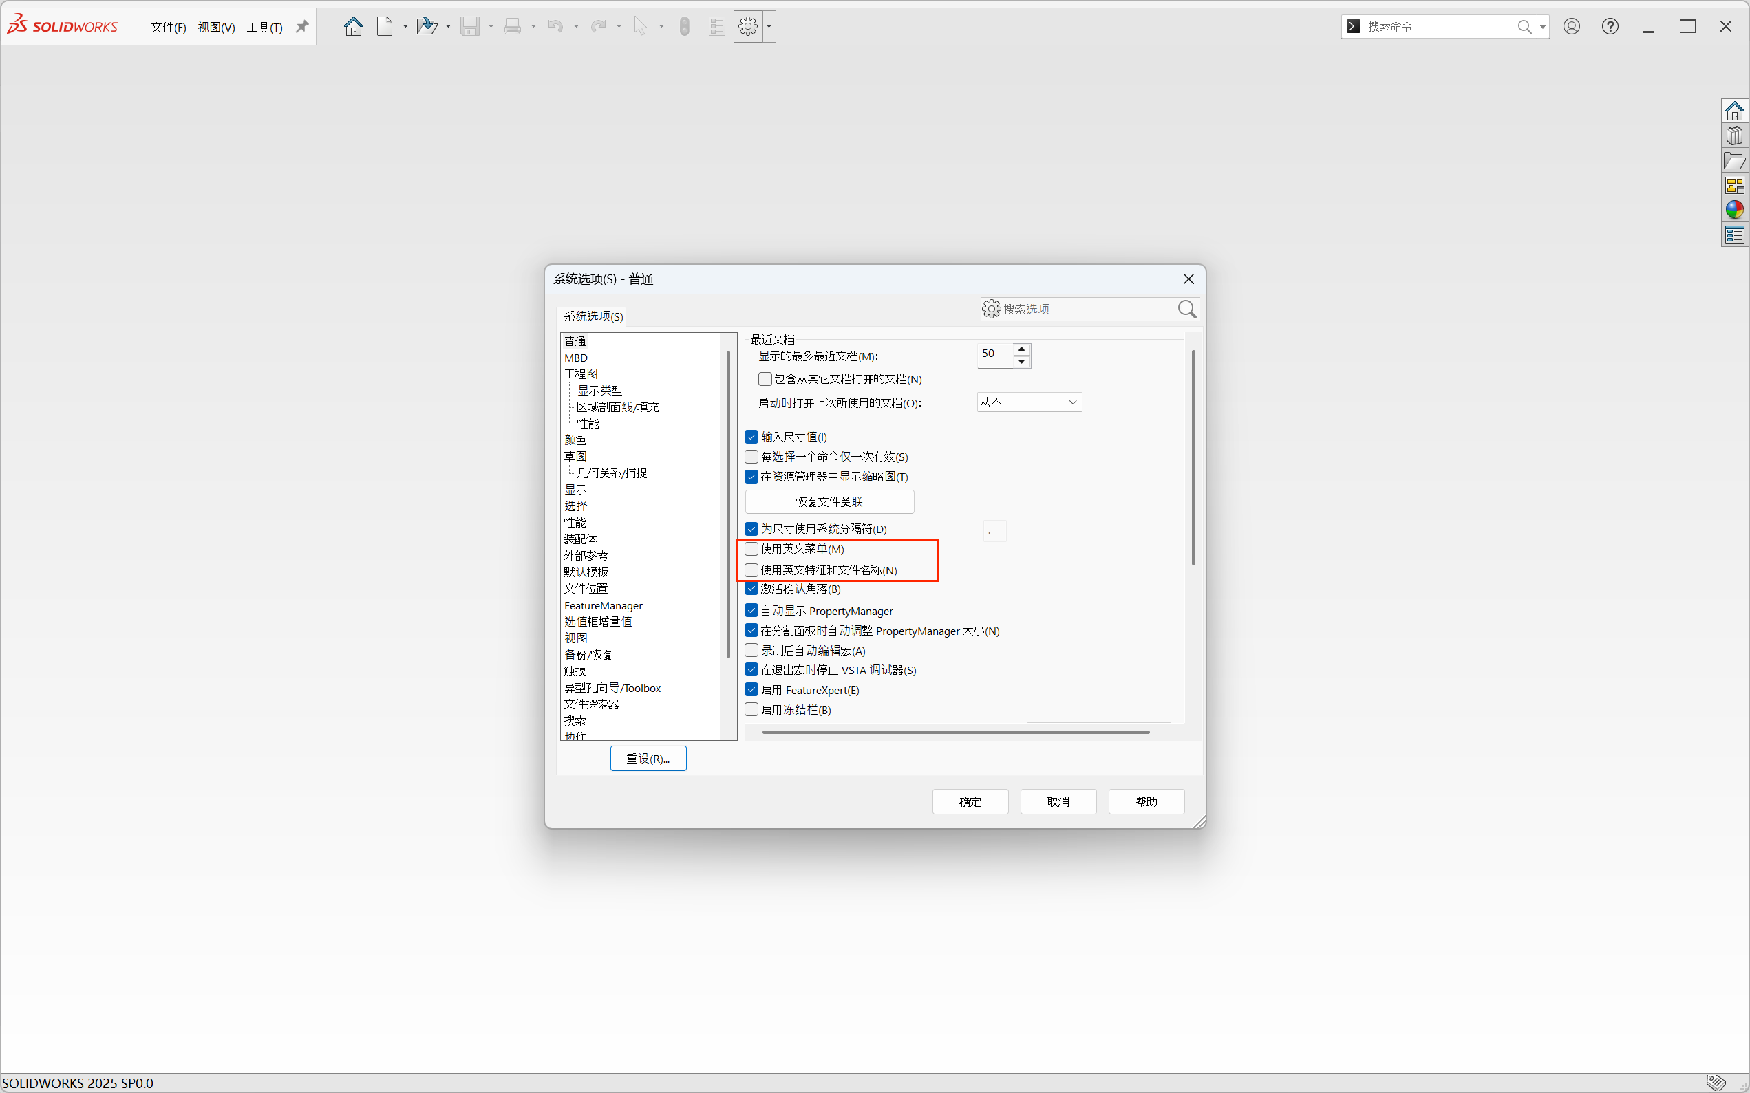1750x1093 pixels.
Task: Open Design Library in right task pane
Action: [1734, 136]
